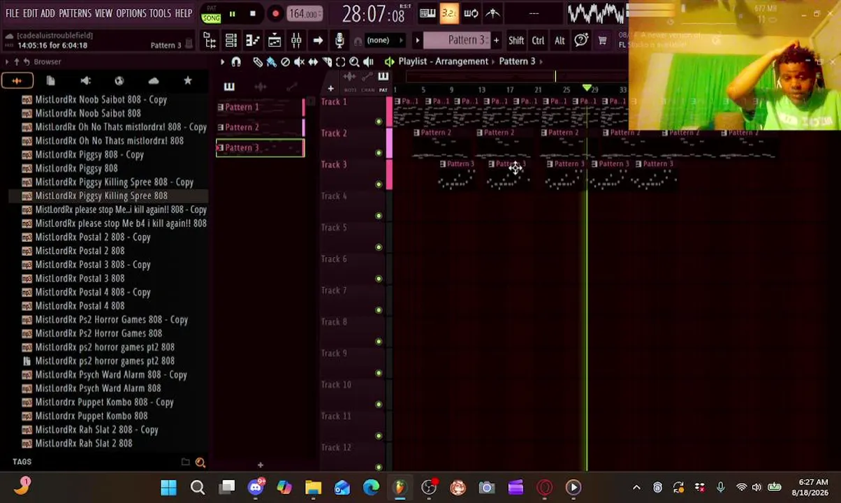This screenshot has width=841, height=503.
Task: Click the red record button
Action: pyautogui.click(x=275, y=13)
